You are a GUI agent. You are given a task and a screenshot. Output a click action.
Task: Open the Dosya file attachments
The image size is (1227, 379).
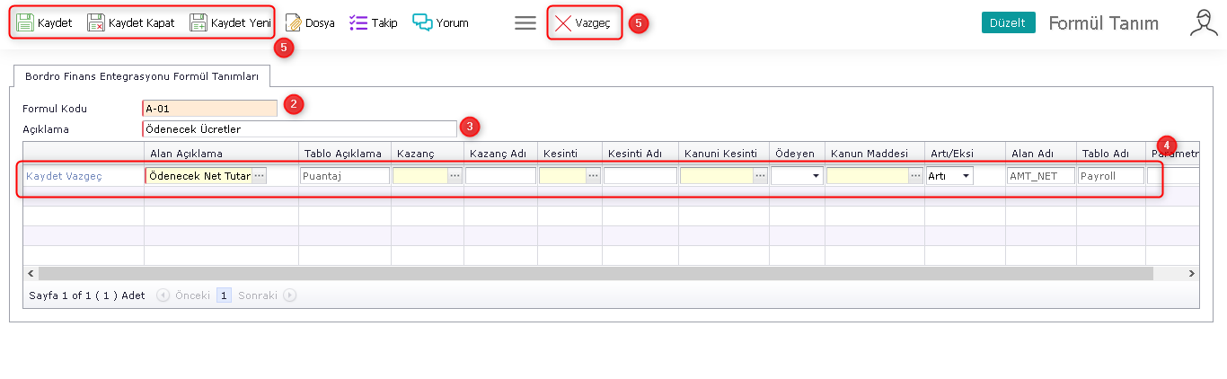293,23
